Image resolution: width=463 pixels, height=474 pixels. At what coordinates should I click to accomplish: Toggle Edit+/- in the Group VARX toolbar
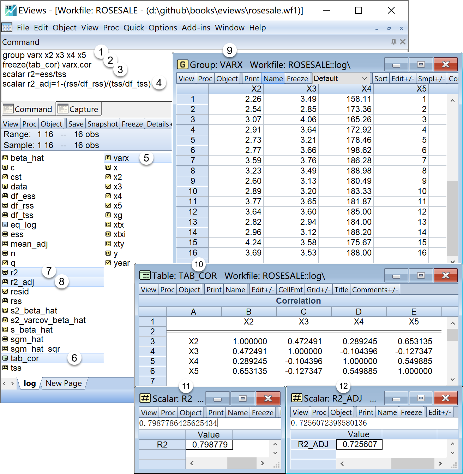coord(403,79)
